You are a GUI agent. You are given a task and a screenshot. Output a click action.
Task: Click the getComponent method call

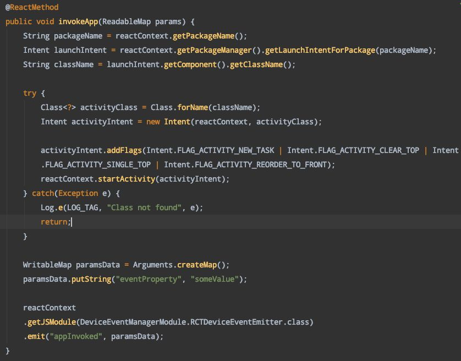coord(190,64)
